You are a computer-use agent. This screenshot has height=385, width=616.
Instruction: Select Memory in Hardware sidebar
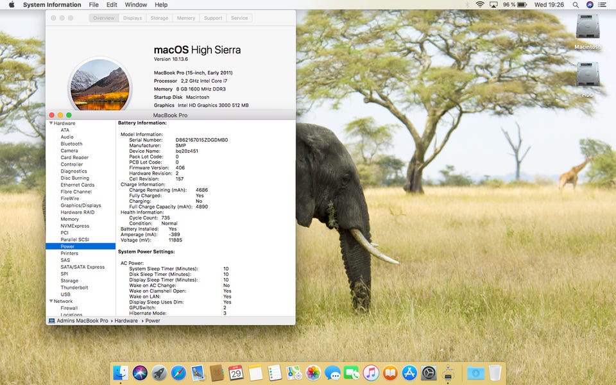(69, 219)
